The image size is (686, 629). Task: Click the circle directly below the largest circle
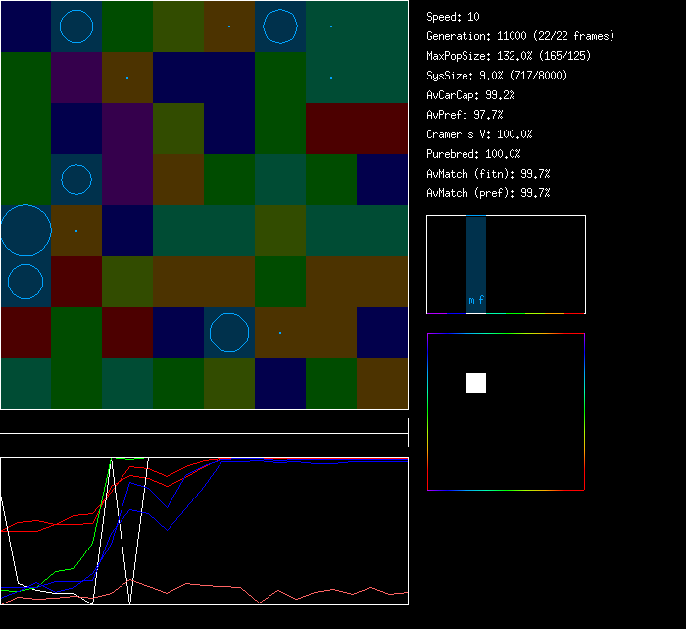pyautogui.click(x=25, y=282)
